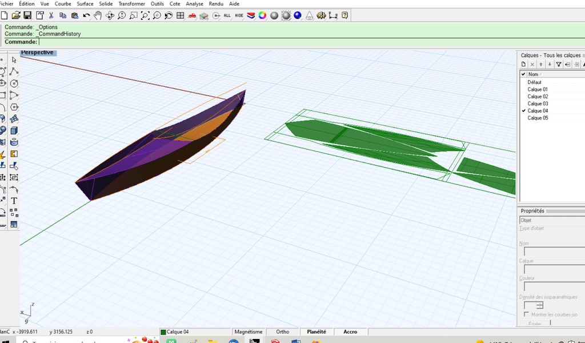Open the color wheel icon

(263, 15)
